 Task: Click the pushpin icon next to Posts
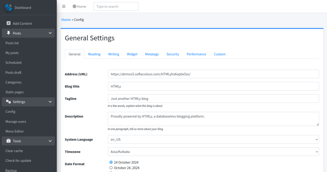pyautogui.click(x=9, y=33)
